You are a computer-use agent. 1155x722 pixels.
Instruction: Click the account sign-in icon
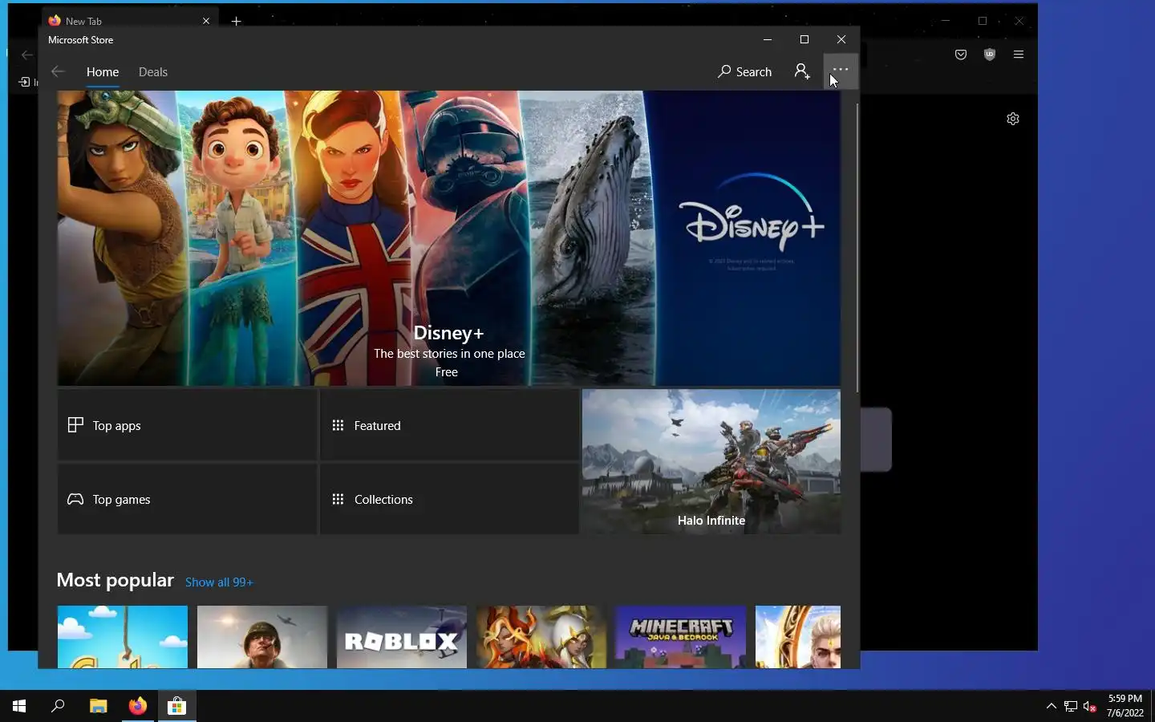coord(802,71)
